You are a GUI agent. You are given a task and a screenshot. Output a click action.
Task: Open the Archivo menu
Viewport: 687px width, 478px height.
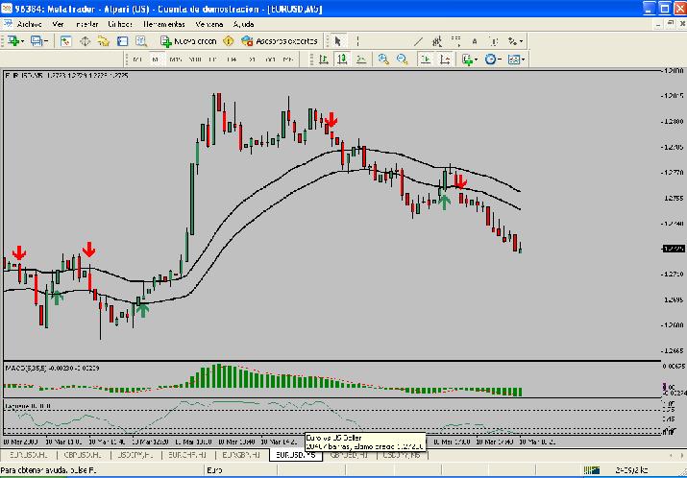[29, 23]
